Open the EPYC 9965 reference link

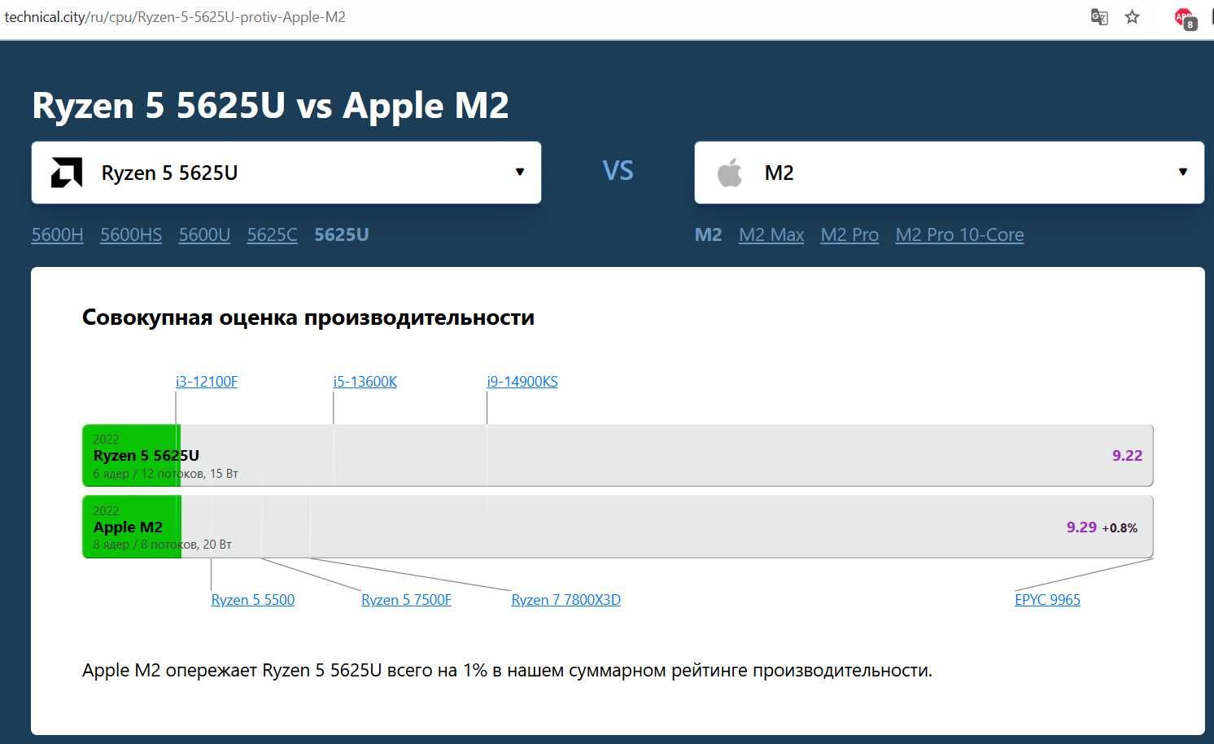point(1047,600)
